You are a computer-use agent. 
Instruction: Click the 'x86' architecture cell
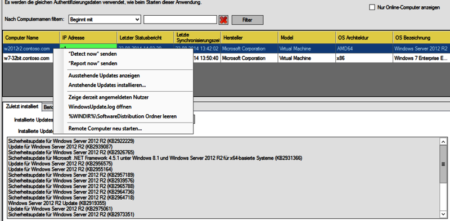click(x=364, y=58)
